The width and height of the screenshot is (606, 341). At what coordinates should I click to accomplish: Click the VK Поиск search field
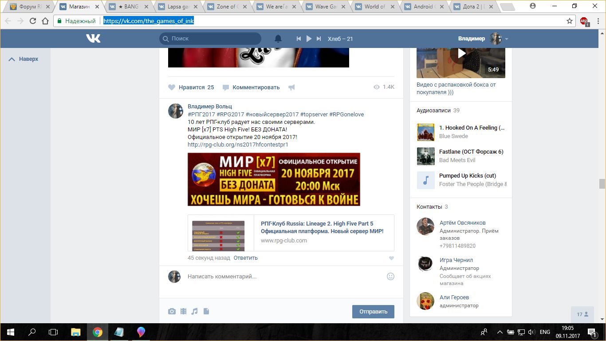[x=210, y=39]
